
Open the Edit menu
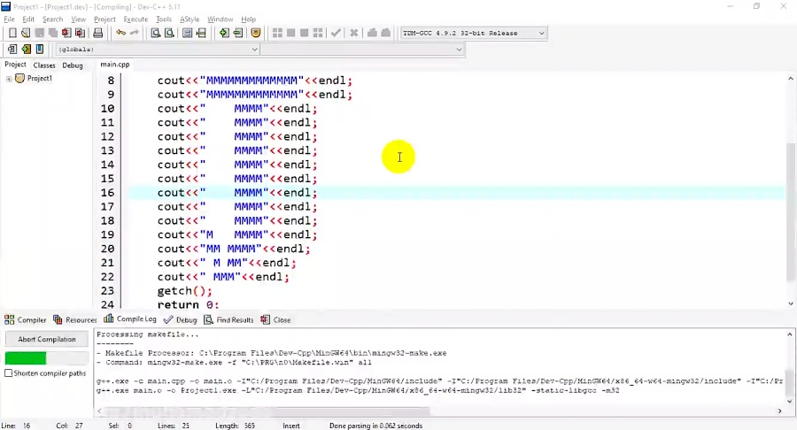tap(28, 19)
